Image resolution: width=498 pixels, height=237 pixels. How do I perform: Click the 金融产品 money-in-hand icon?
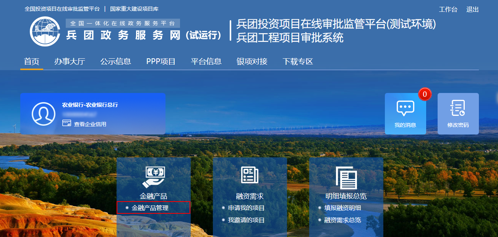(153, 177)
